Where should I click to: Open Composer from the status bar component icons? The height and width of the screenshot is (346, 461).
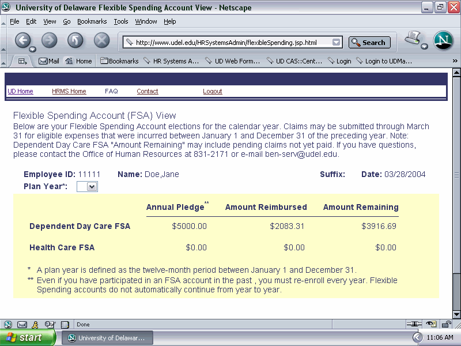(50, 325)
